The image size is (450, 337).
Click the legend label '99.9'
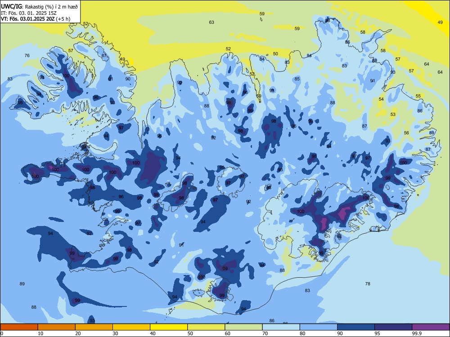point(417,333)
